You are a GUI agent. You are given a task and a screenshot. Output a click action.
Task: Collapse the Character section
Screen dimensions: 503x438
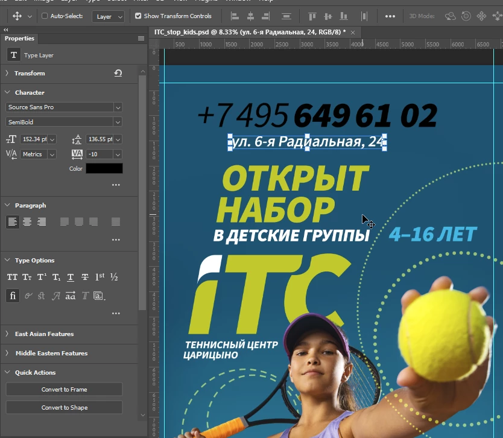point(7,92)
